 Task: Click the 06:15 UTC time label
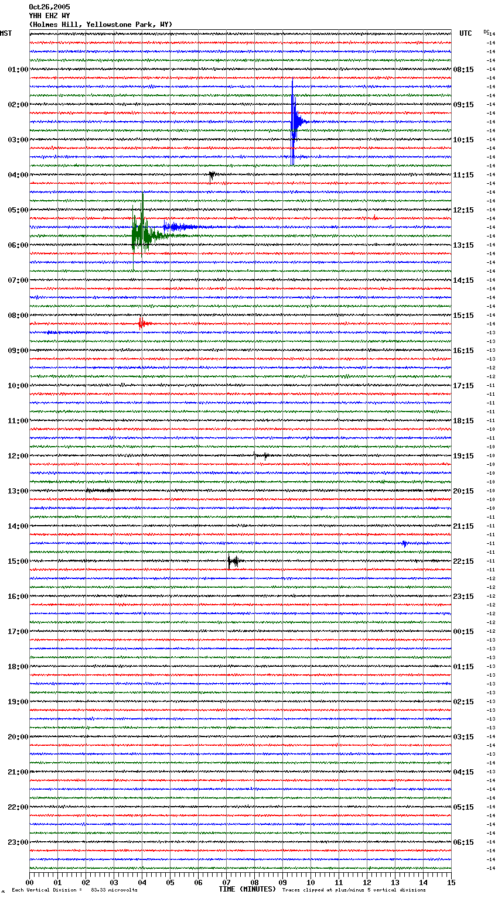[x=463, y=842]
